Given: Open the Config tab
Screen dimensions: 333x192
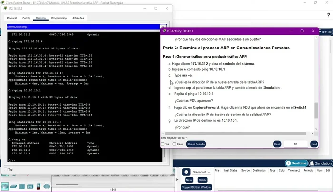Looking at the screenshot, I should coord(26,18).
